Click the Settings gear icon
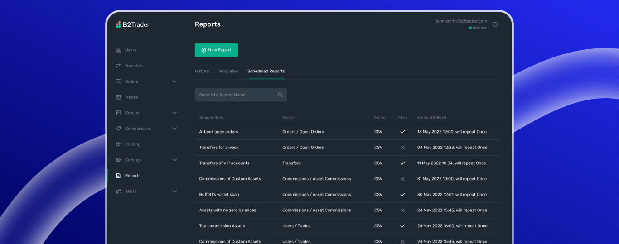 pos(118,160)
